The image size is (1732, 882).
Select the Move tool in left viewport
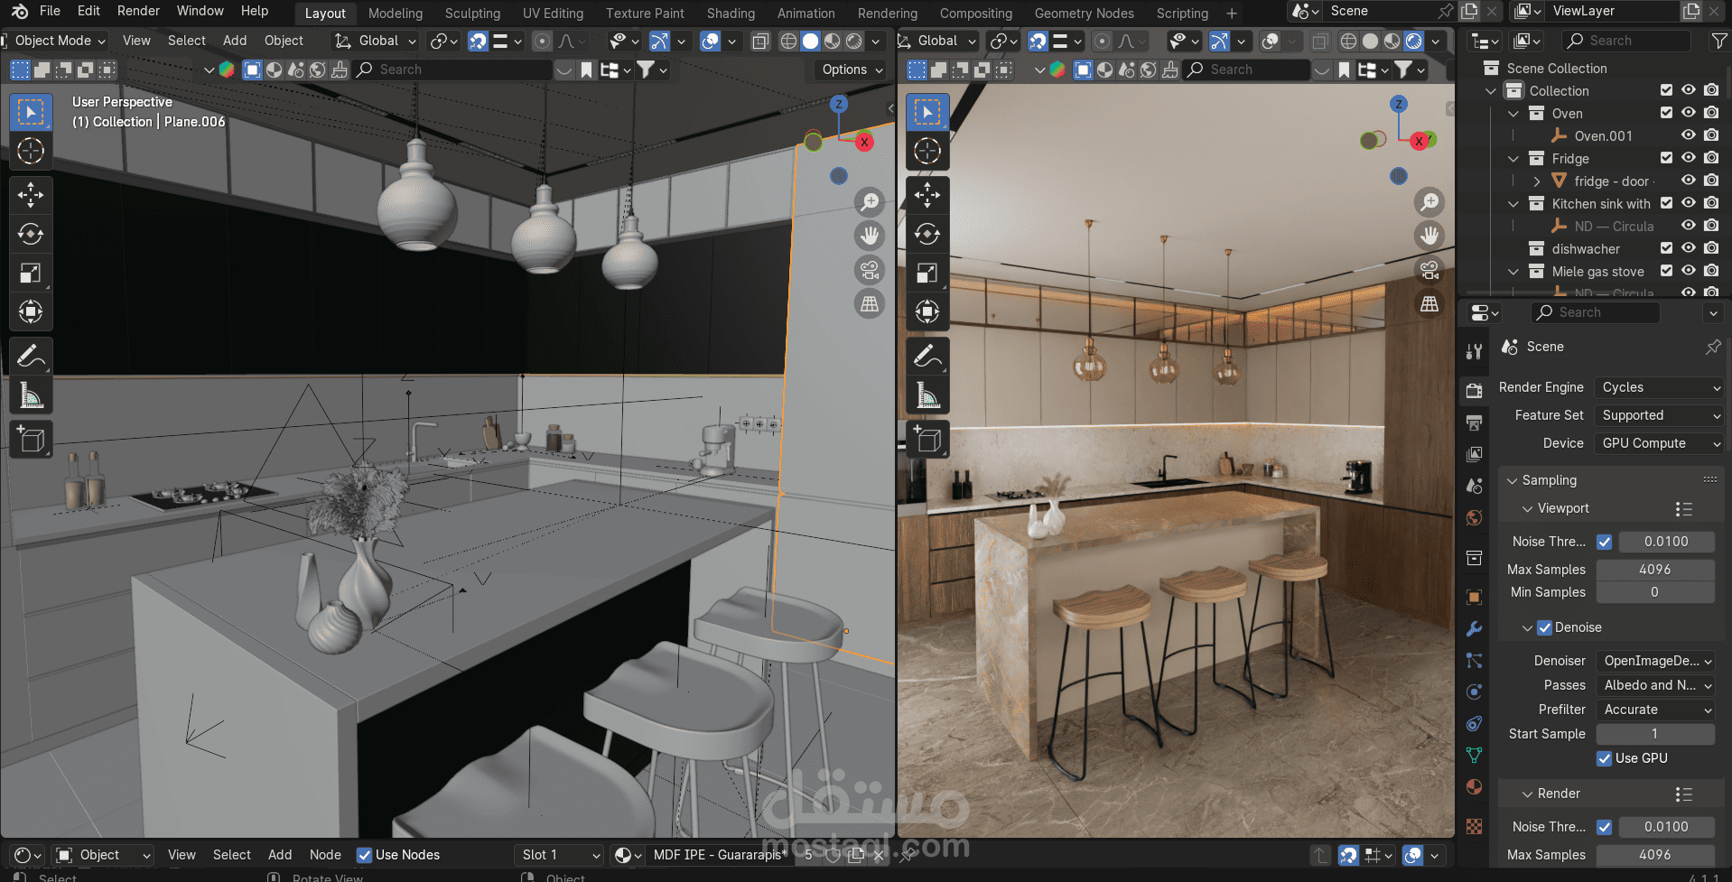[31, 195]
